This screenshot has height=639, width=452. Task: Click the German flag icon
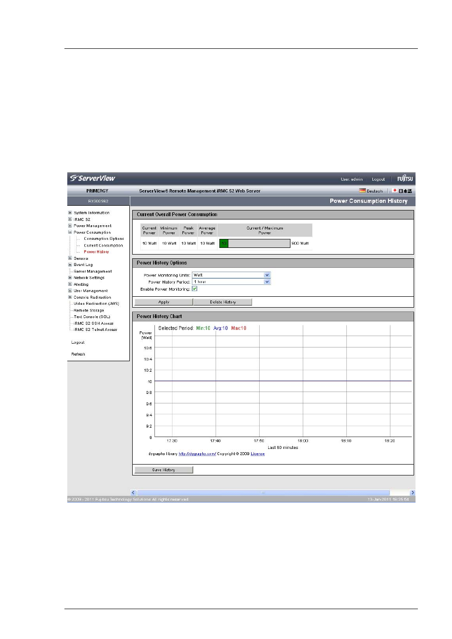[x=362, y=191]
